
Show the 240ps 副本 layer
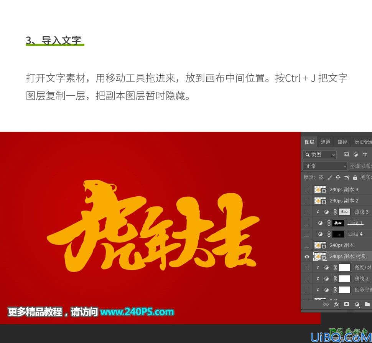[306, 245]
